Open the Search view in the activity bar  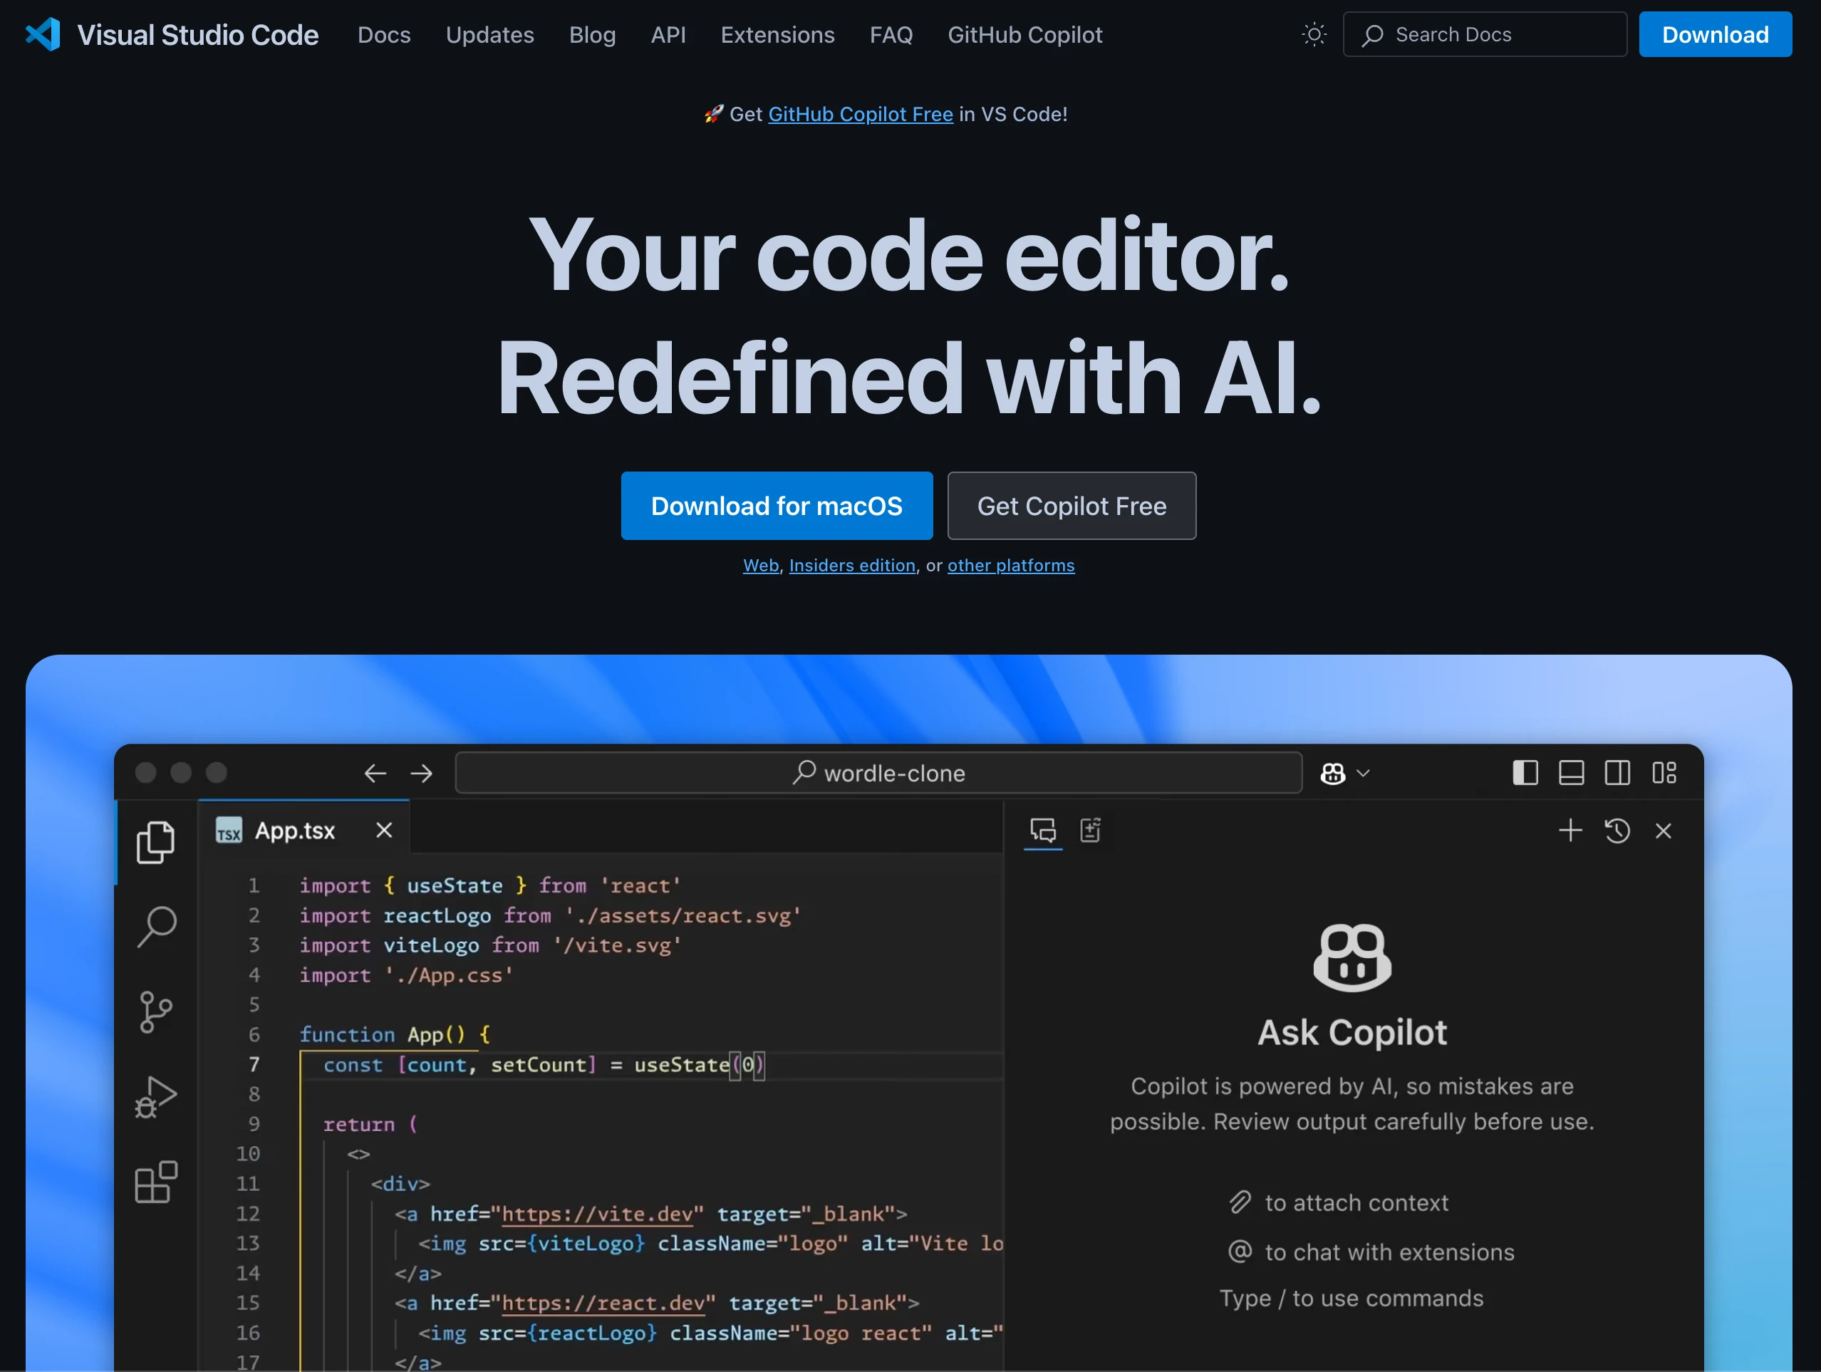click(x=157, y=926)
